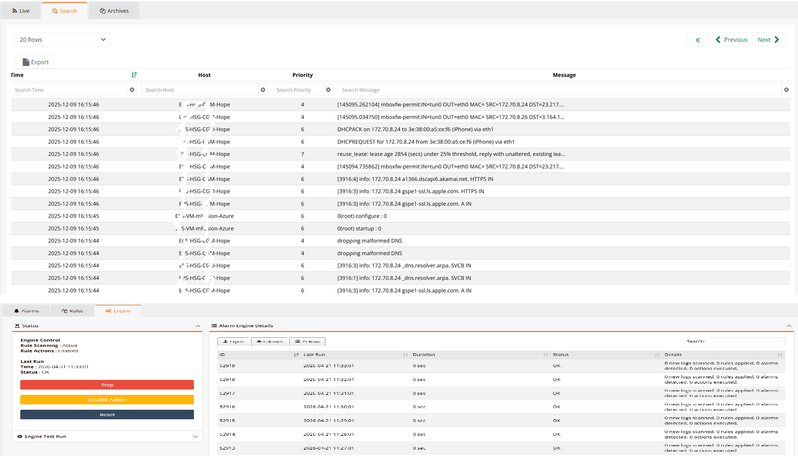Open the Live tab
Image resolution: width=798 pixels, height=456 pixels.
pyautogui.click(x=21, y=11)
